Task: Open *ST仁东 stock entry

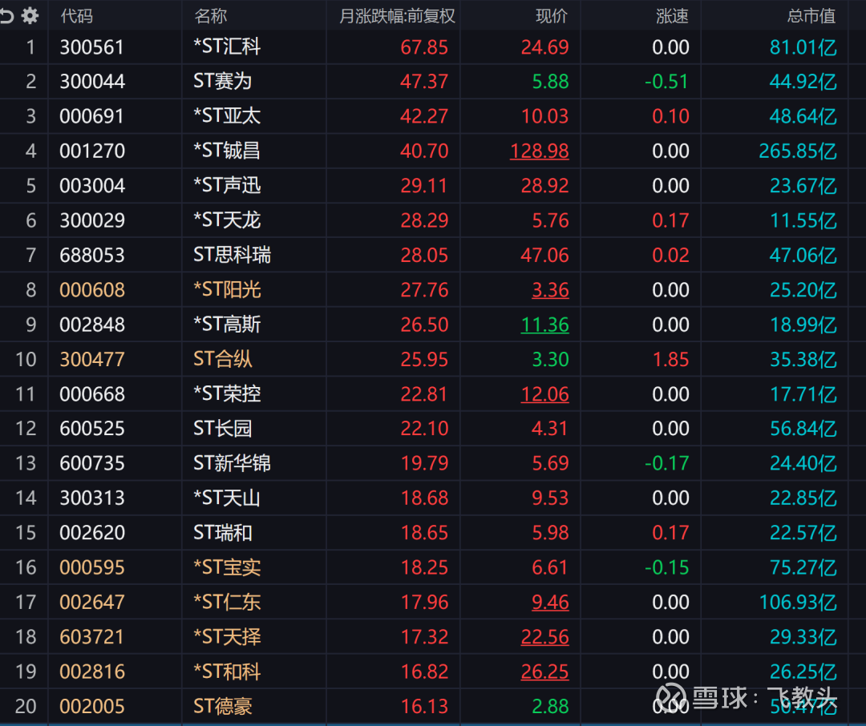Action: point(227,602)
